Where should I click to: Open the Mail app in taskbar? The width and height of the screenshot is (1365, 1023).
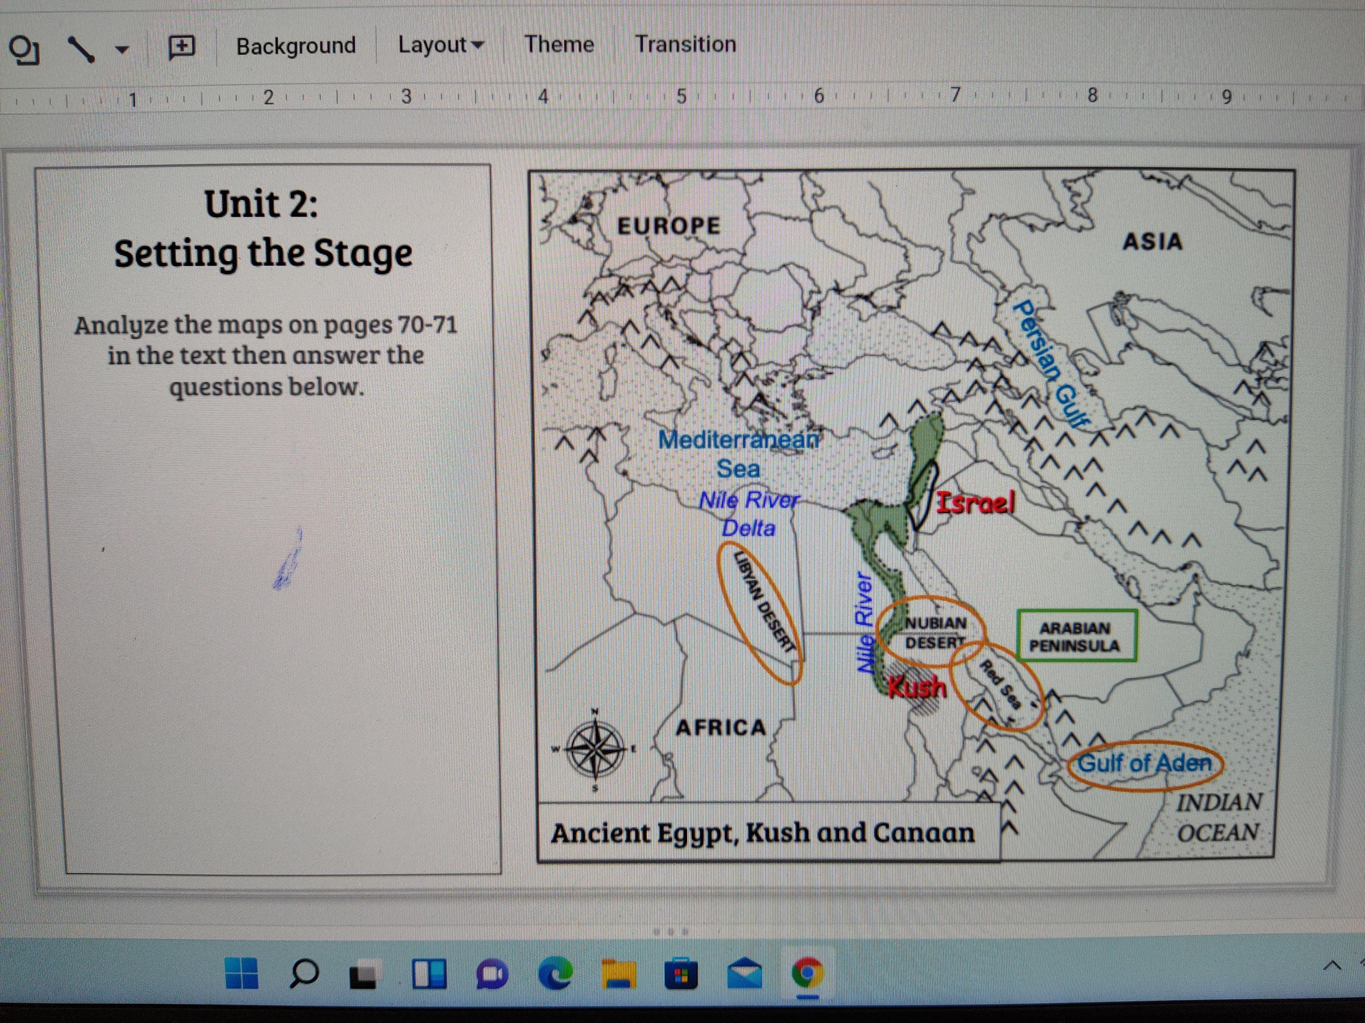744,973
